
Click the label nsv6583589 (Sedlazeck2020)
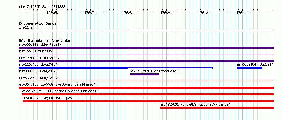155,71
